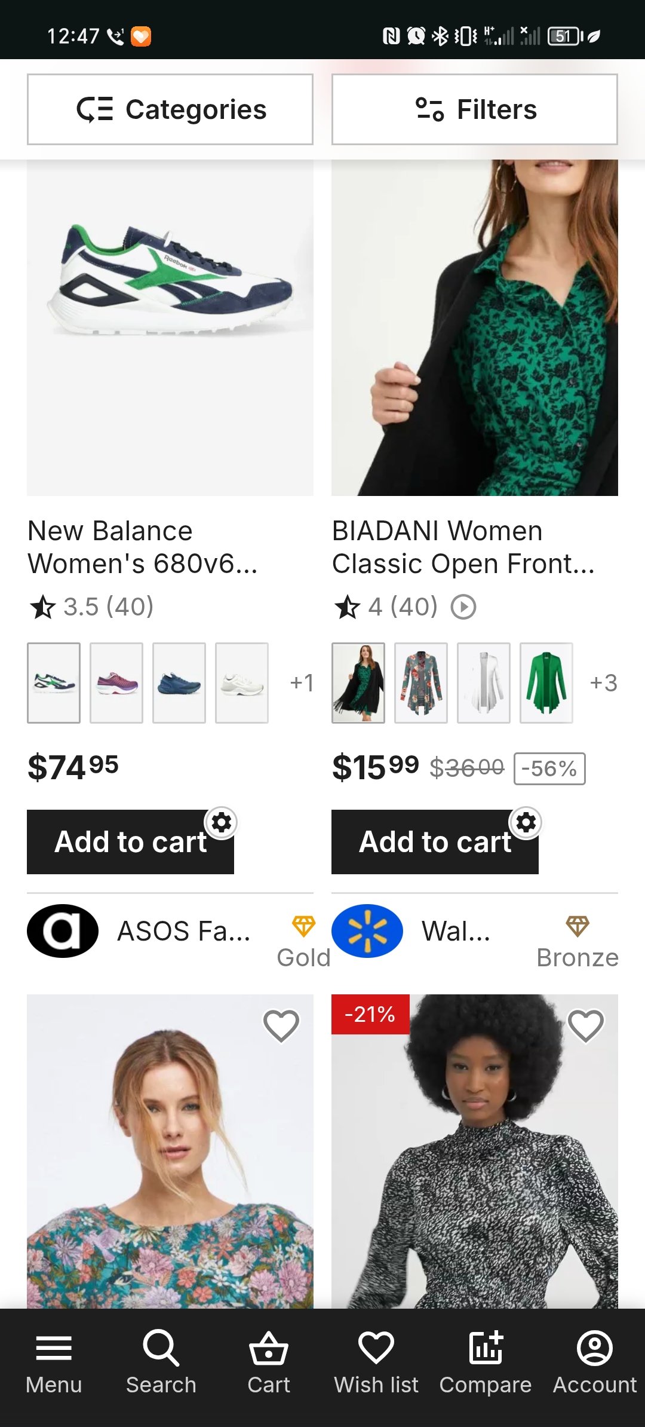Select the purple sneaker variant thumbnail
The height and width of the screenshot is (1427, 645).
click(116, 683)
